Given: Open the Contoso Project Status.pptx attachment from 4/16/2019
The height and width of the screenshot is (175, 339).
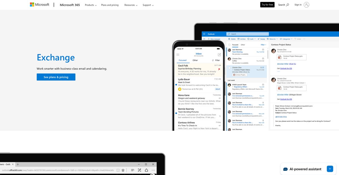Looking at the screenshot, I should coord(292,57).
